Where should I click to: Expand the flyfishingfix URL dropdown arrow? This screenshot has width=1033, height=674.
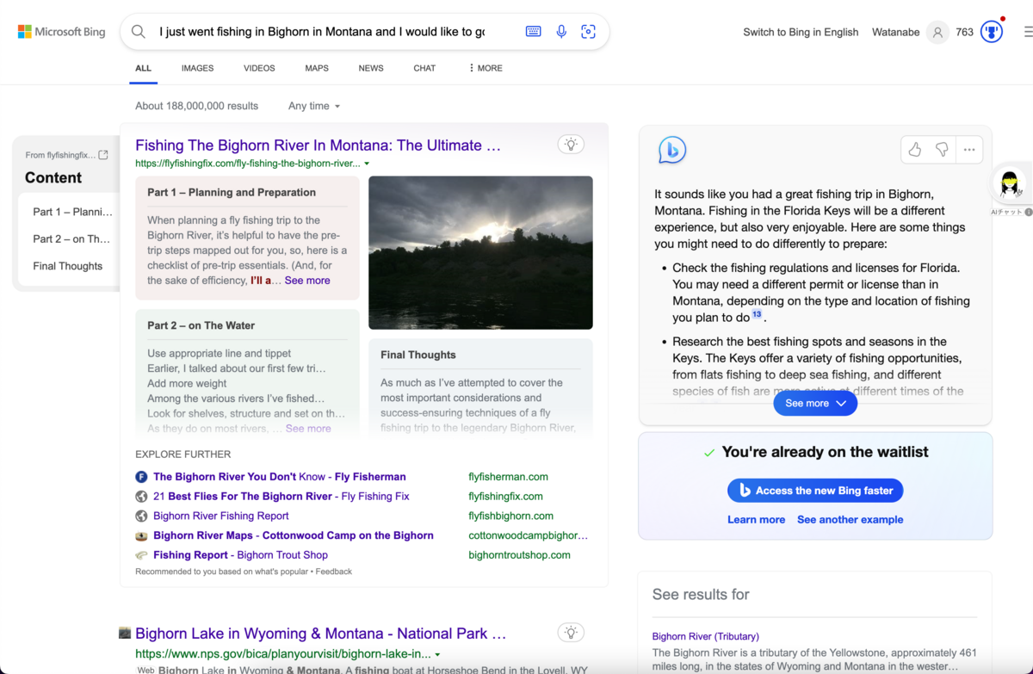367,164
